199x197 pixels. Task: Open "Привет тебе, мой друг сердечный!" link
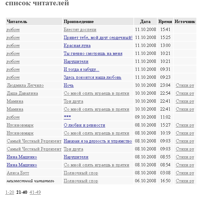click(x=98, y=37)
